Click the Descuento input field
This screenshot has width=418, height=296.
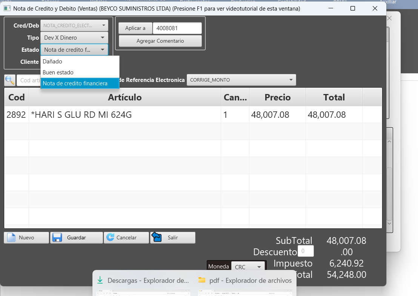pyautogui.click(x=306, y=251)
